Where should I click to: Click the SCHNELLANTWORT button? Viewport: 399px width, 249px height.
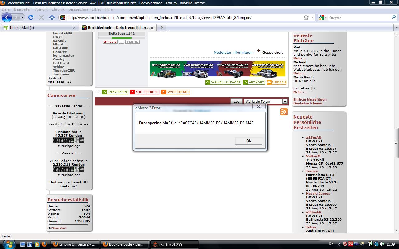223,82
